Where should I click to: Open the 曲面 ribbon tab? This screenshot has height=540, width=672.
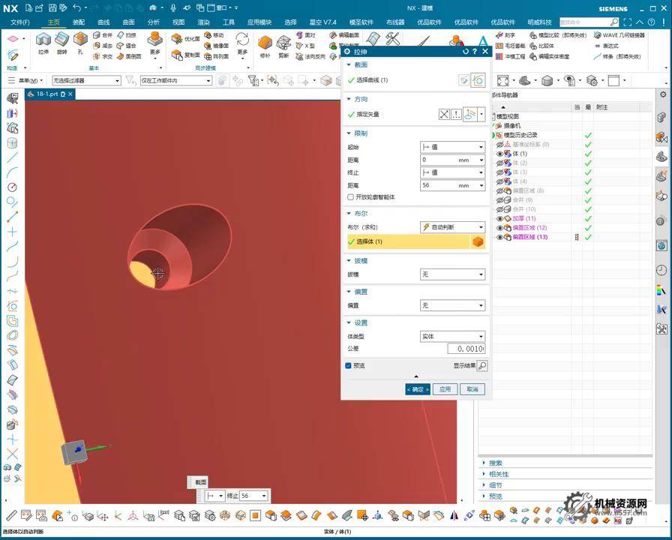pyautogui.click(x=128, y=22)
